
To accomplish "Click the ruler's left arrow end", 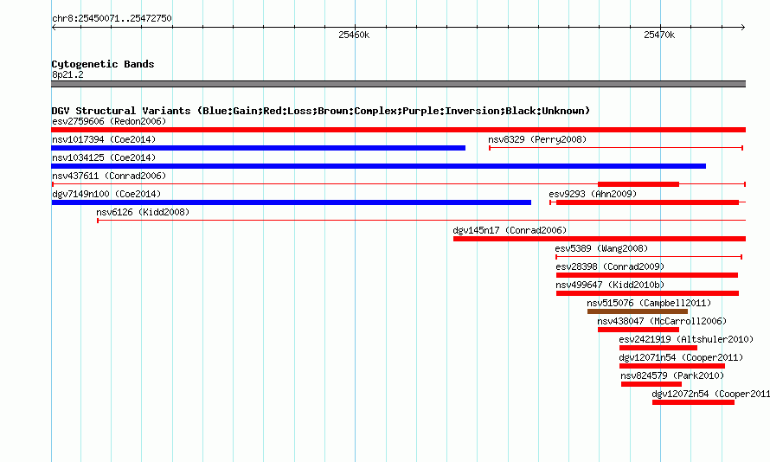I will coord(54,27).
